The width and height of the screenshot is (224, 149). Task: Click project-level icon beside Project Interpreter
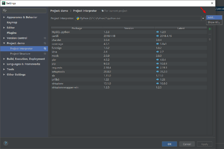(45, 48)
